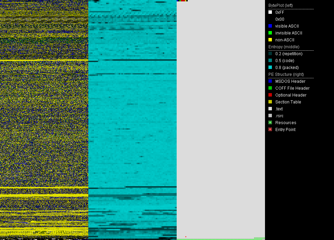Click the Entropy (middle) legend heading

click(284, 47)
